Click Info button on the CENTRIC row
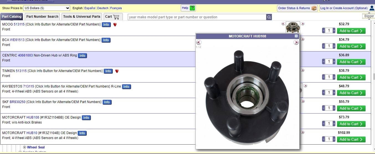375x154 pixels. click(x=82, y=56)
